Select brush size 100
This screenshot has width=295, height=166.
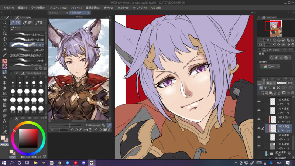pyautogui.click(x=34, y=101)
